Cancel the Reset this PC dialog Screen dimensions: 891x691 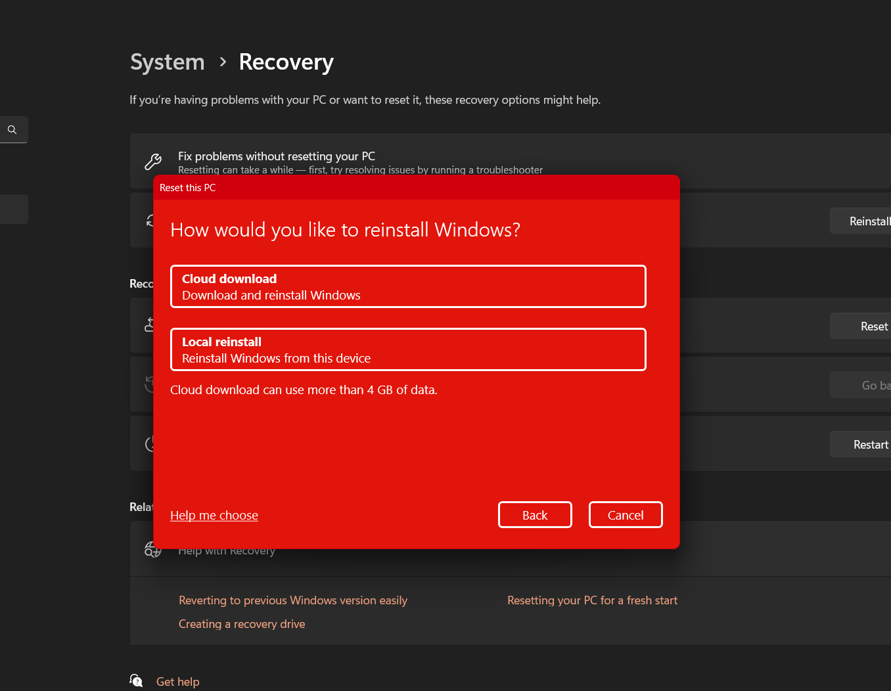626,514
